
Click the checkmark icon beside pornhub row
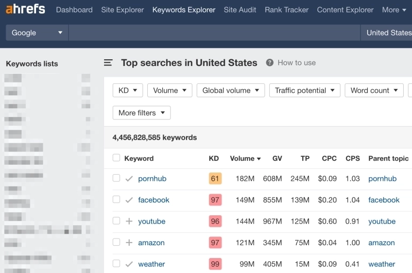click(129, 179)
